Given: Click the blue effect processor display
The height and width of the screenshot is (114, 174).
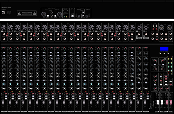Looking at the screenshot, I should tap(164, 49).
